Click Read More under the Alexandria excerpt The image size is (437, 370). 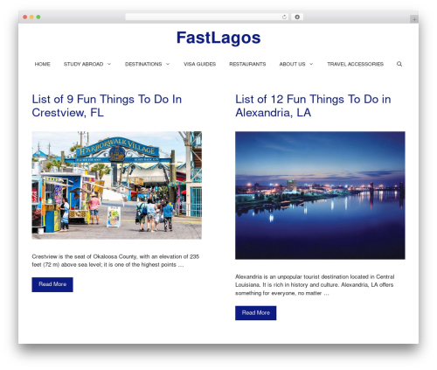(x=256, y=313)
